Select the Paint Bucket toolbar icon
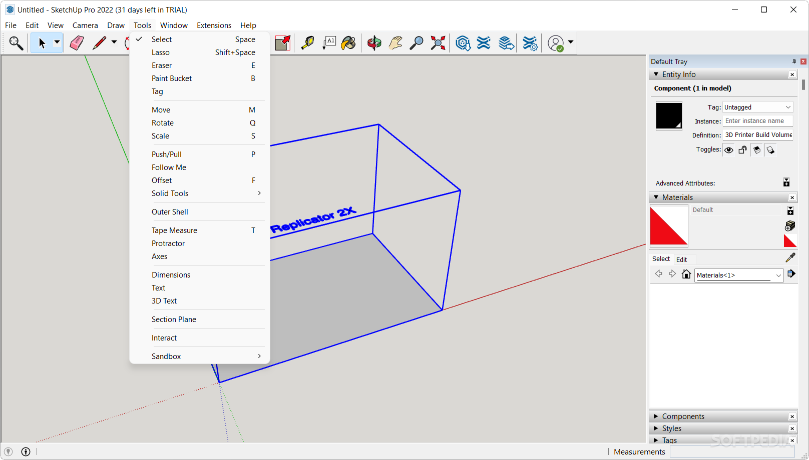The width and height of the screenshot is (809, 460). tap(348, 43)
